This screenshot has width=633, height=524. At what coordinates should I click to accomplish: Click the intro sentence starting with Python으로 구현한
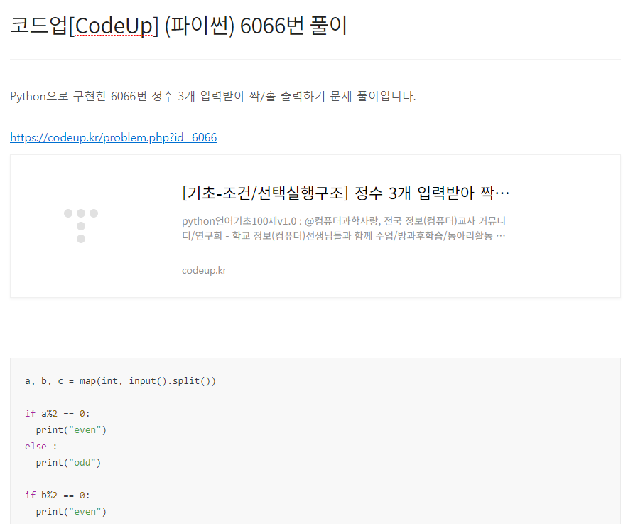(x=212, y=96)
